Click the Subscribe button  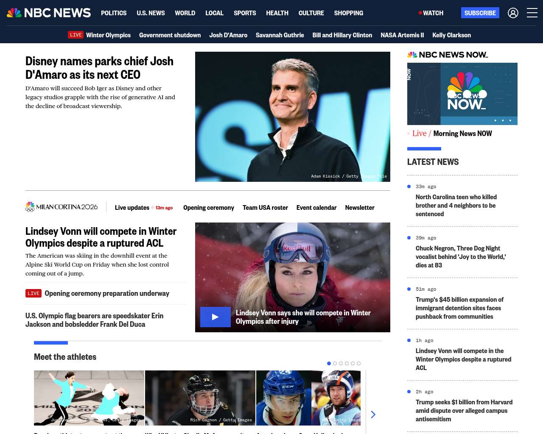tap(480, 13)
